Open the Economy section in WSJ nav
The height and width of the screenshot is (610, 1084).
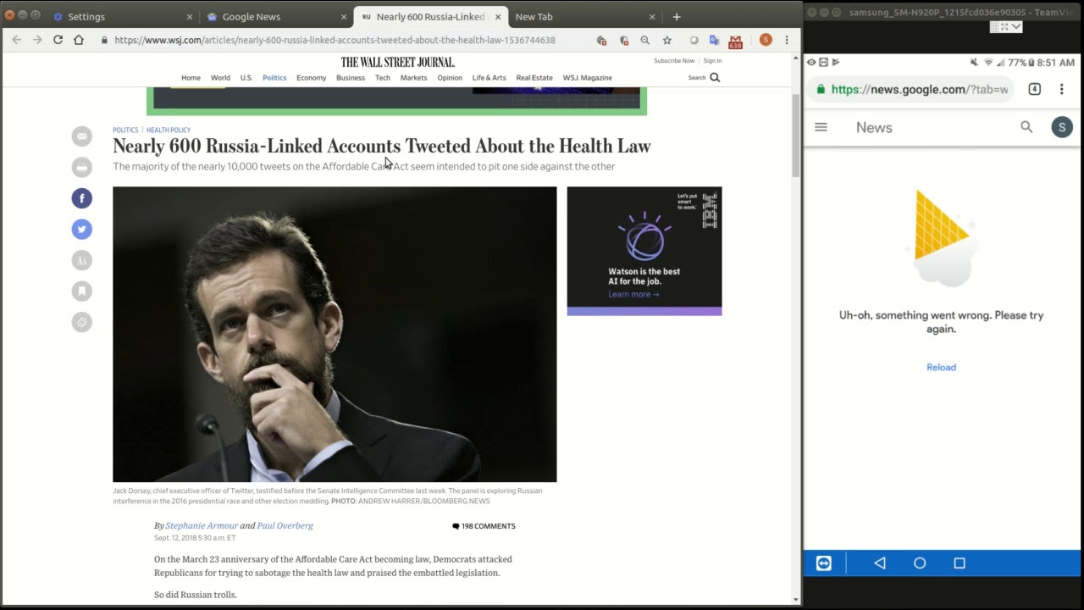tap(311, 77)
